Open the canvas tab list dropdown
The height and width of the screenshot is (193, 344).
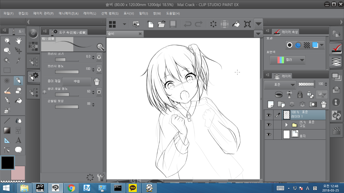258,34
